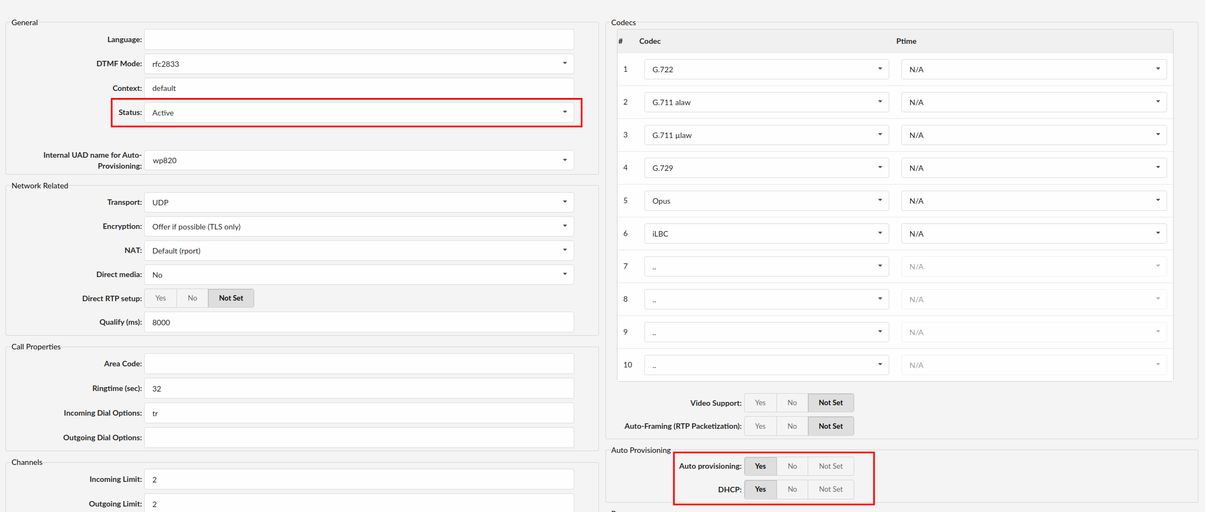Open the NAT dropdown
Viewport: 1206px width, 512px height.
pos(359,251)
